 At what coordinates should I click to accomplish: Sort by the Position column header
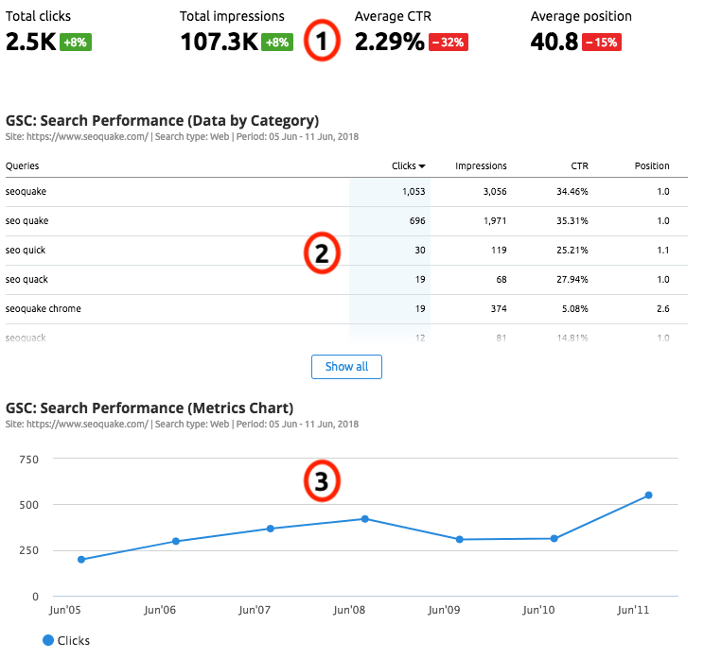pyautogui.click(x=651, y=166)
